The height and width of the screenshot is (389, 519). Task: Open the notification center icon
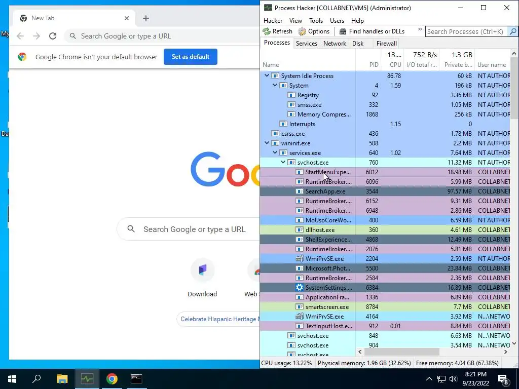[503, 379]
